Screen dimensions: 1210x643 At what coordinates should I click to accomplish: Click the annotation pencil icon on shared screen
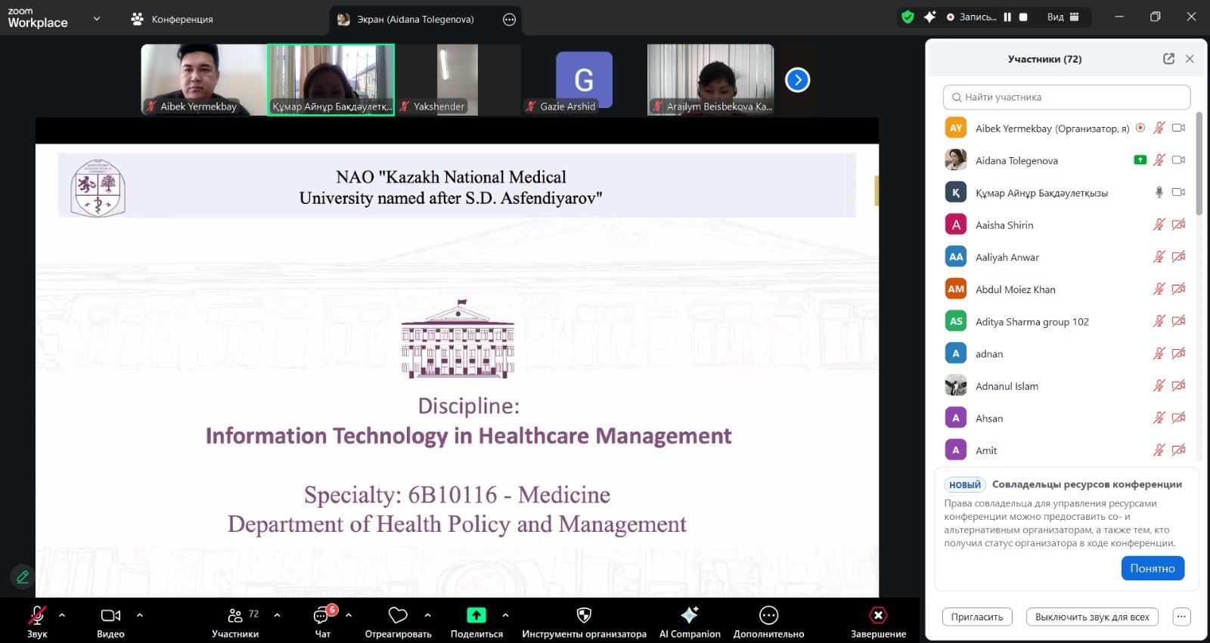point(23,577)
